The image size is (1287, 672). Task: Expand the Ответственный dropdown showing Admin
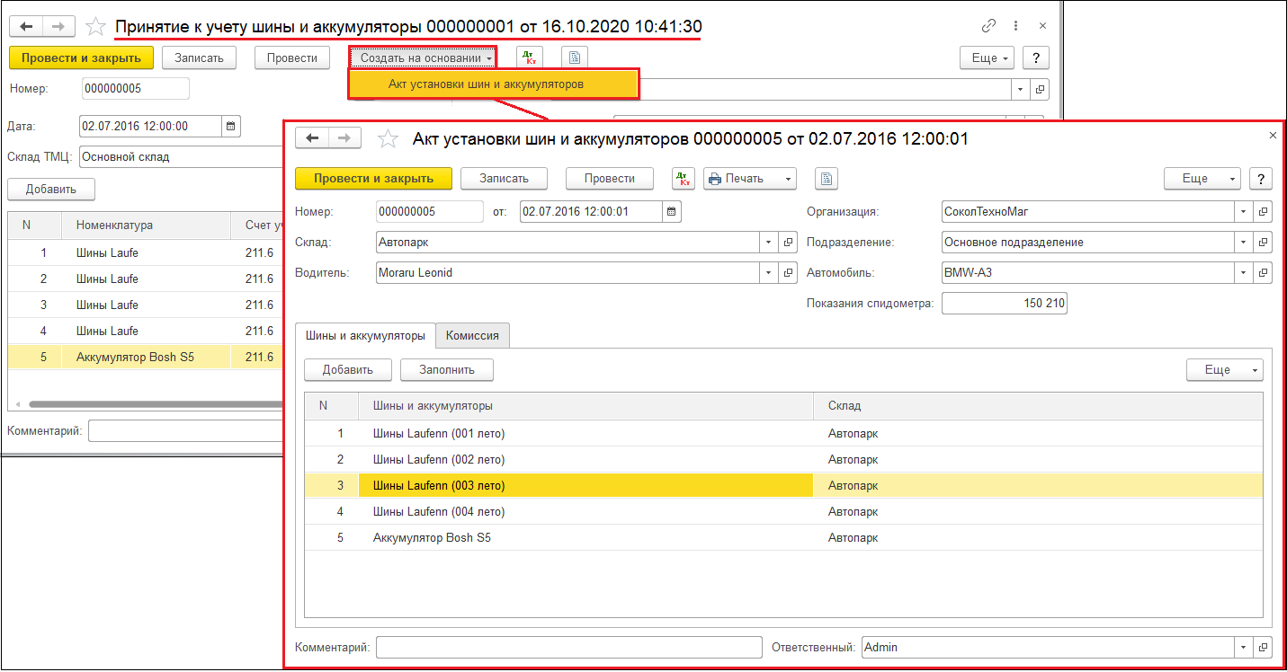pos(1243,647)
